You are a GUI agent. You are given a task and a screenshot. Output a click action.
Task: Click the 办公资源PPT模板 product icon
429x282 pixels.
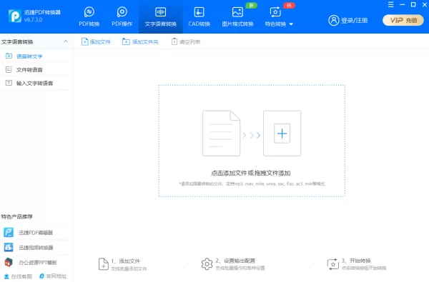(x=9, y=262)
